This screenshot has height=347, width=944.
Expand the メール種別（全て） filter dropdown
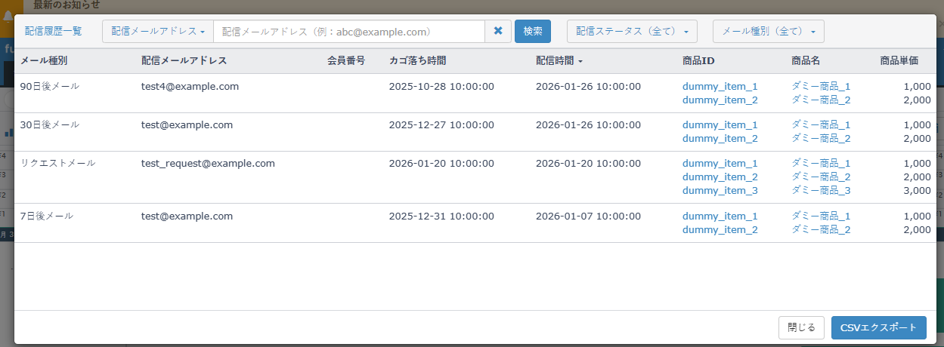pos(768,31)
